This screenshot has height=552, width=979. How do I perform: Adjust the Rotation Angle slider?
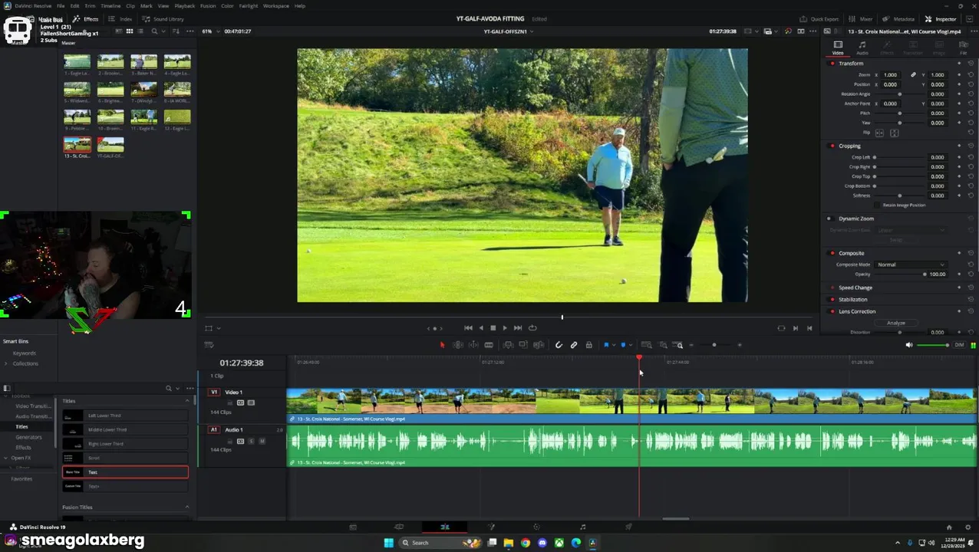click(x=900, y=94)
